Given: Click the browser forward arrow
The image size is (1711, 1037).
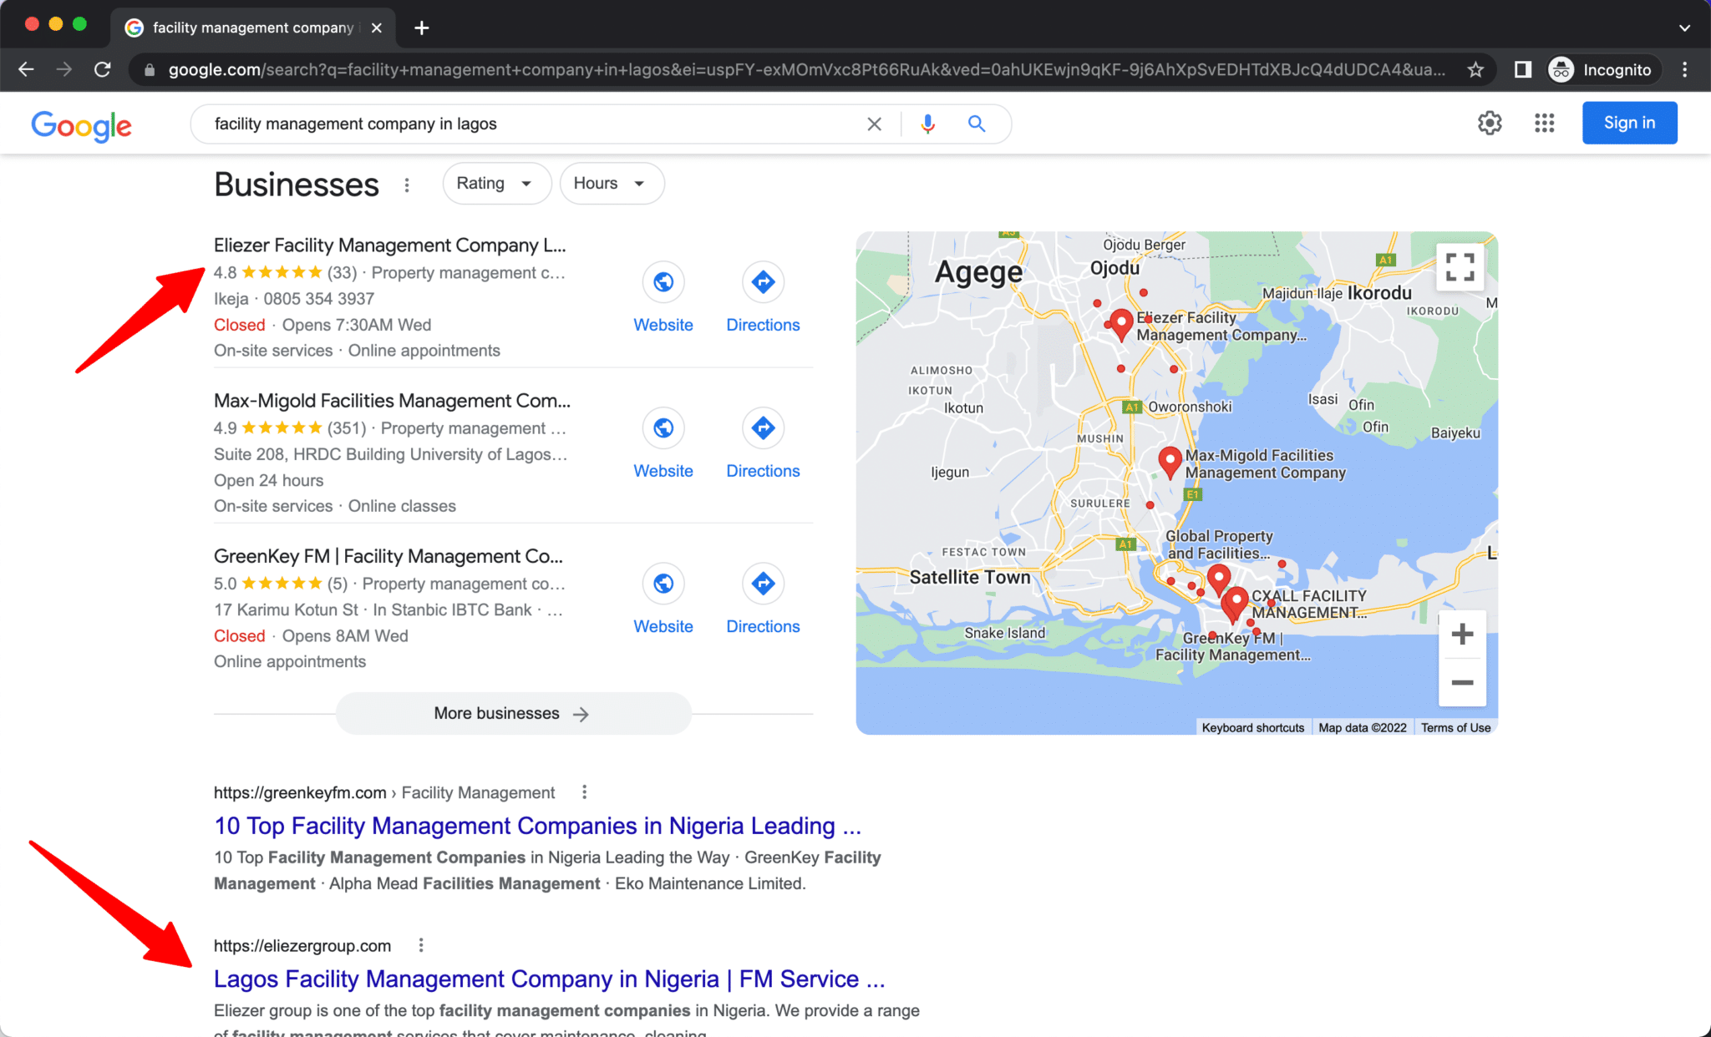Looking at the screenshot, I should coord(64,69).
